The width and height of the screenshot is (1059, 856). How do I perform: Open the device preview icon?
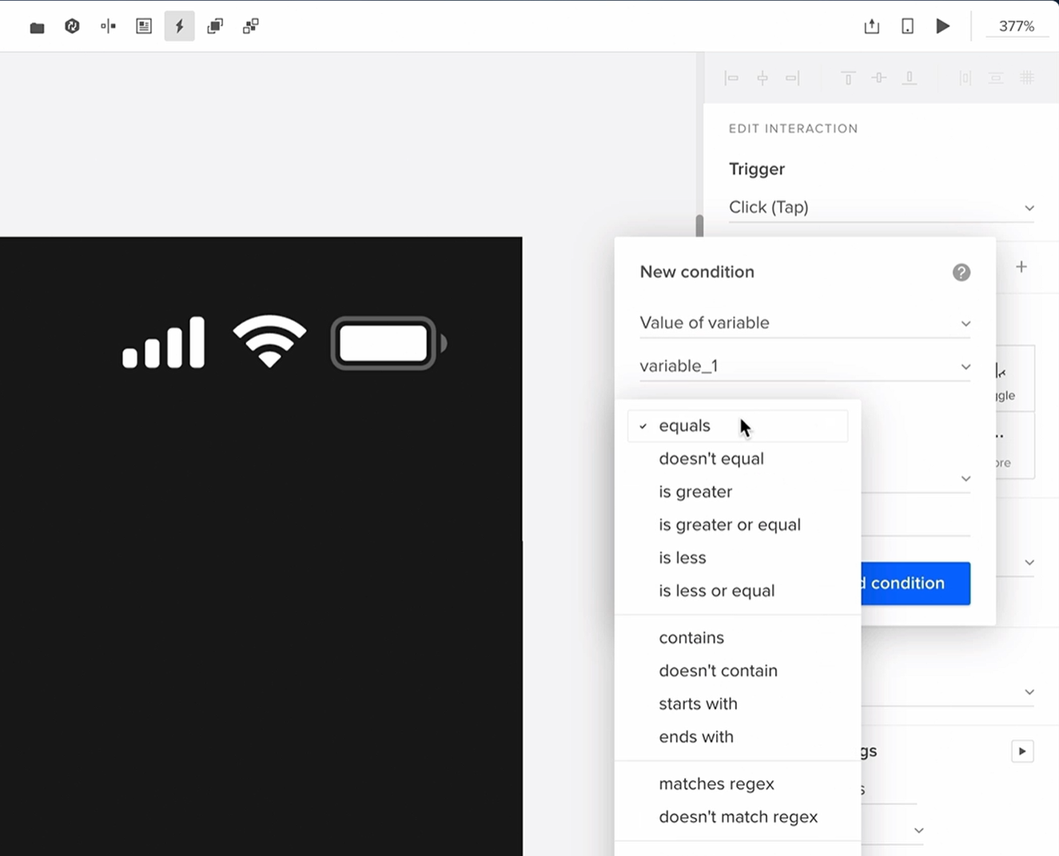coord(907,26)
